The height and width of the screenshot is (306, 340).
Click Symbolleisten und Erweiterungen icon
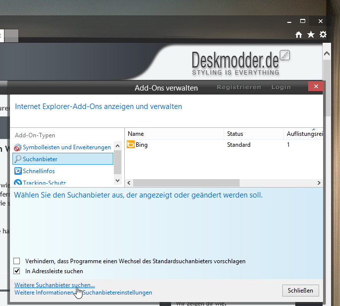(x=18, y=147)
